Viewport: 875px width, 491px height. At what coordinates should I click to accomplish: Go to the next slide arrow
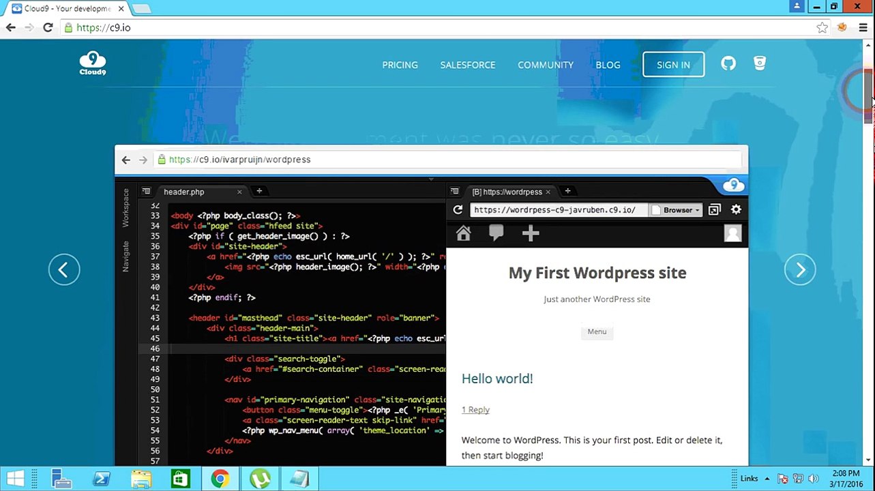(x=800, y=270)
